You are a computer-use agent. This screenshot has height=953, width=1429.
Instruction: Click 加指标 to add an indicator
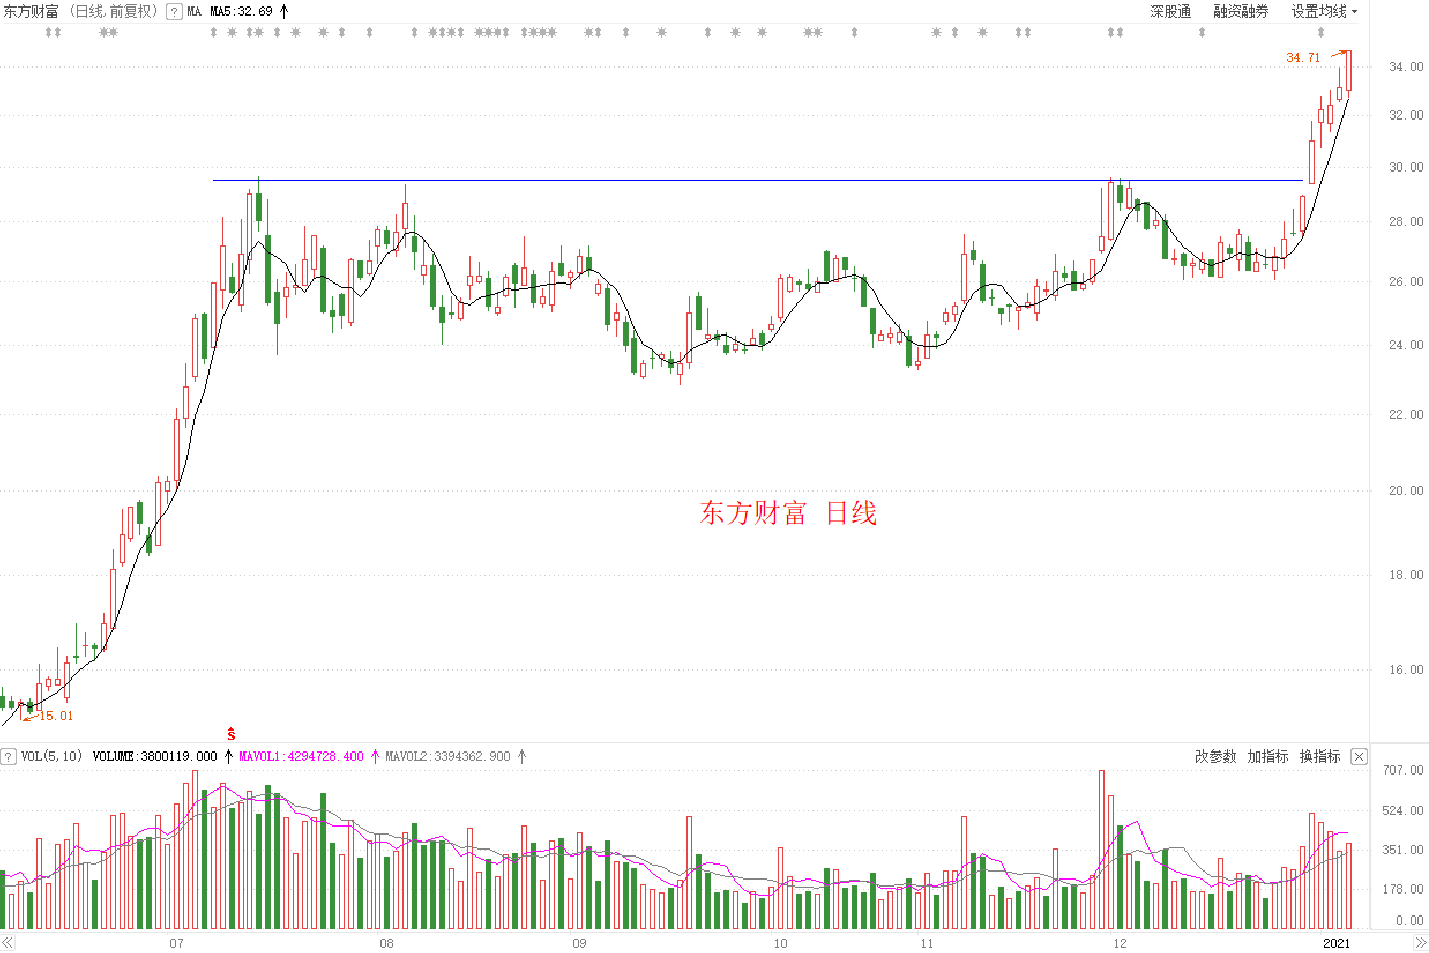coord(1268,757)
